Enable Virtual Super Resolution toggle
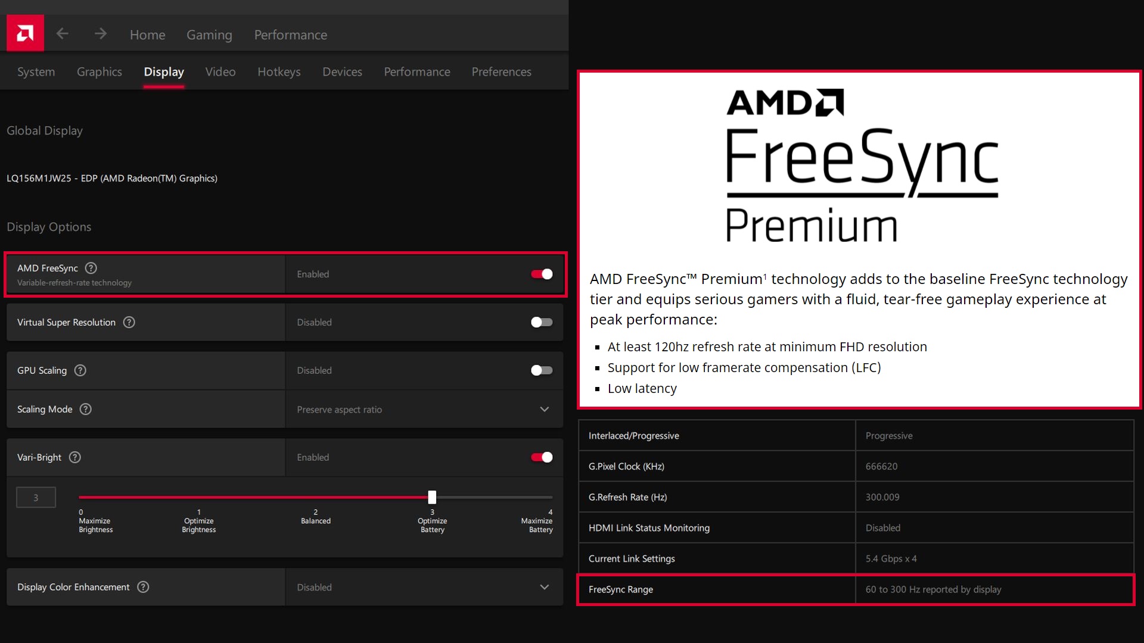Viewport: 1144px width, 643px height. pos(542,322)
